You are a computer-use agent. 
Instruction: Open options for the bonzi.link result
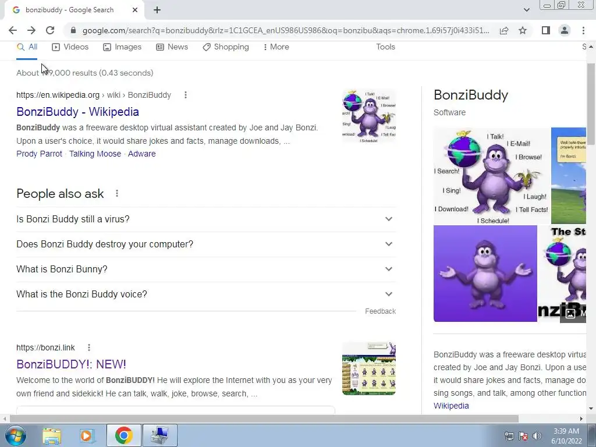pyautogui.click(x=89, y=347)
